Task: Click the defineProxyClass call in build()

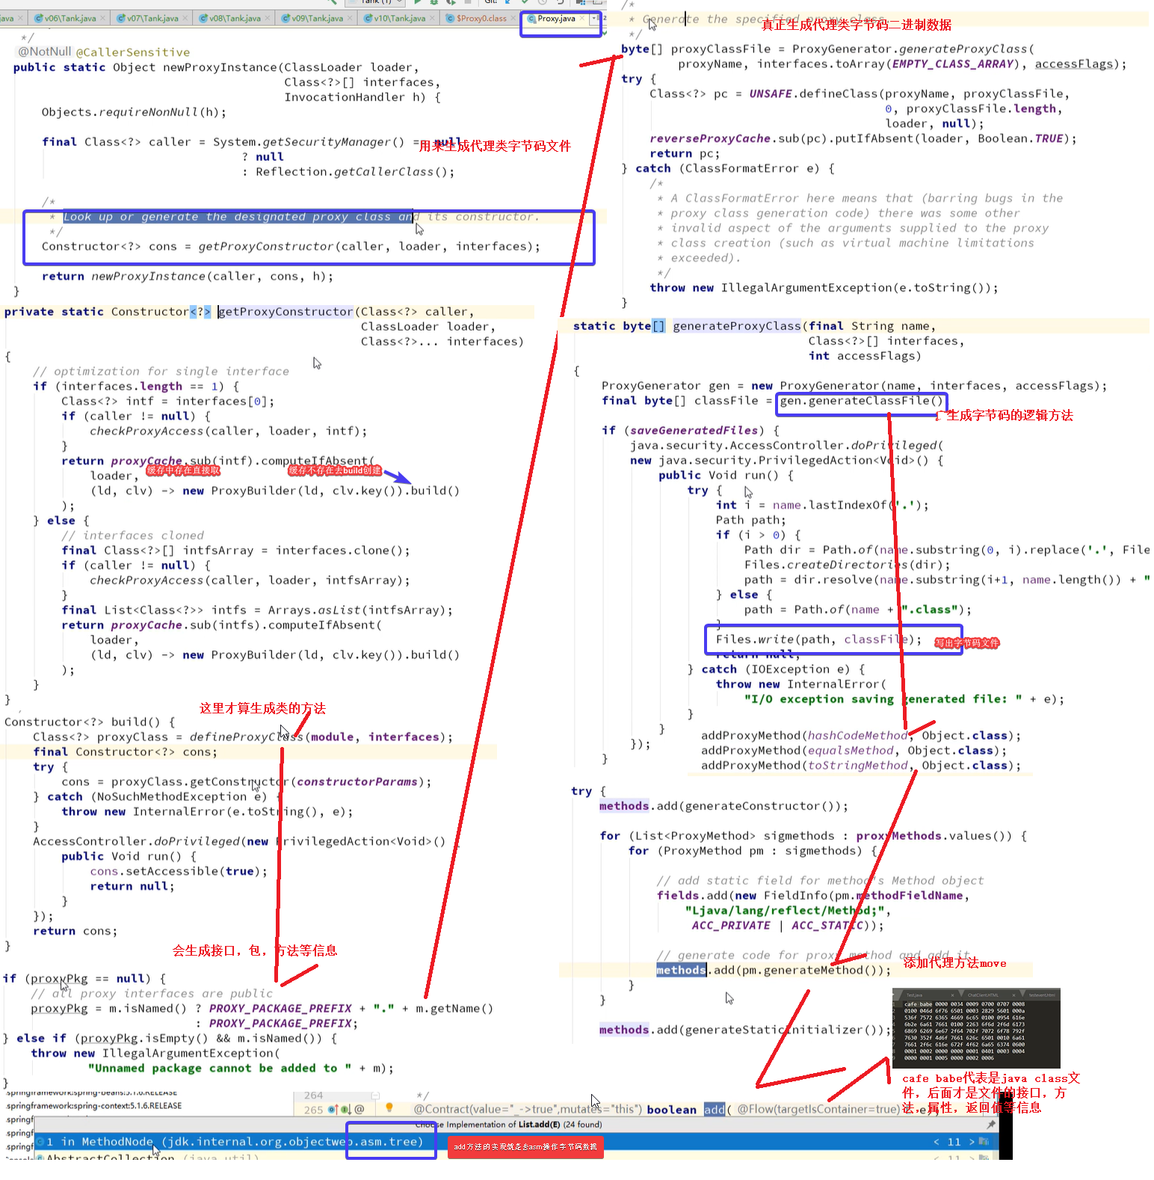Action: click(x=247, y=737)
